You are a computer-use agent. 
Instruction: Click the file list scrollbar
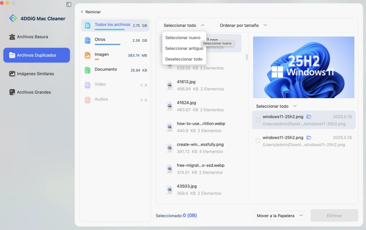pos(247,57)
